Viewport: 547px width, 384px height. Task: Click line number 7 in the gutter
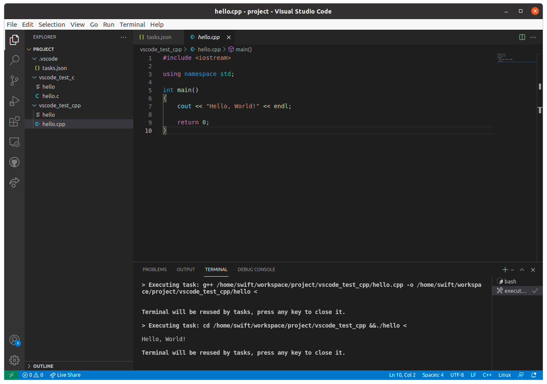click(x=150, y=106)
